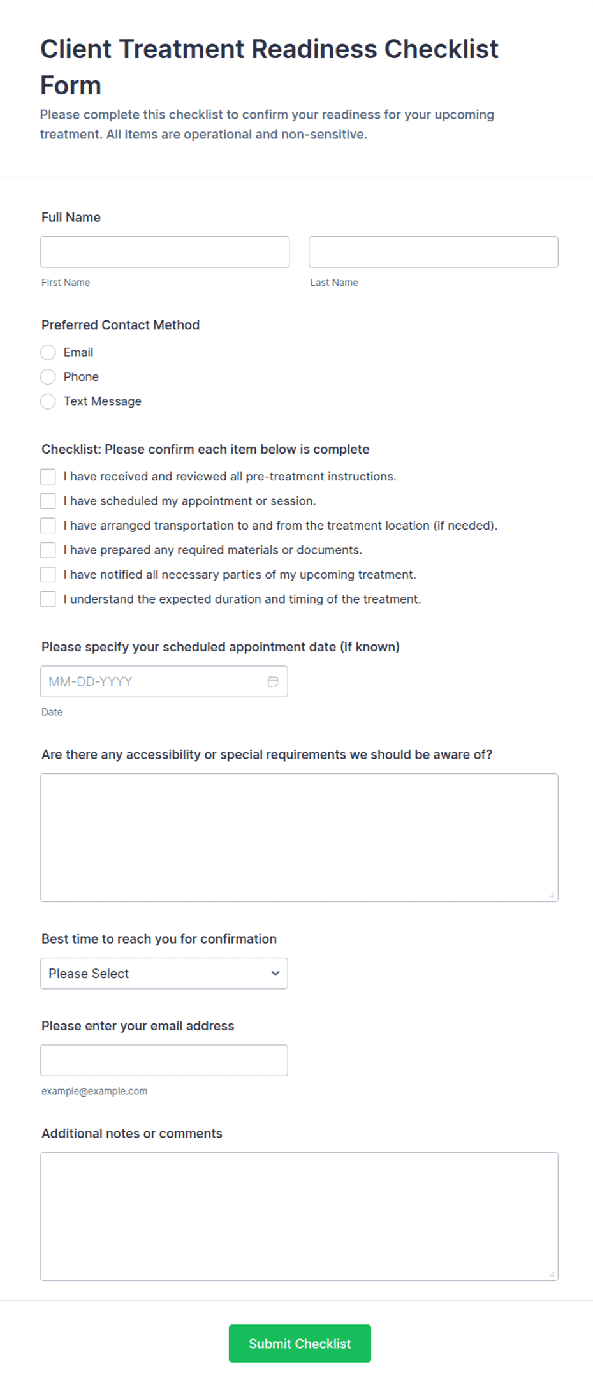
Task: Choose Text Message contact option
Action: (48, 401)
